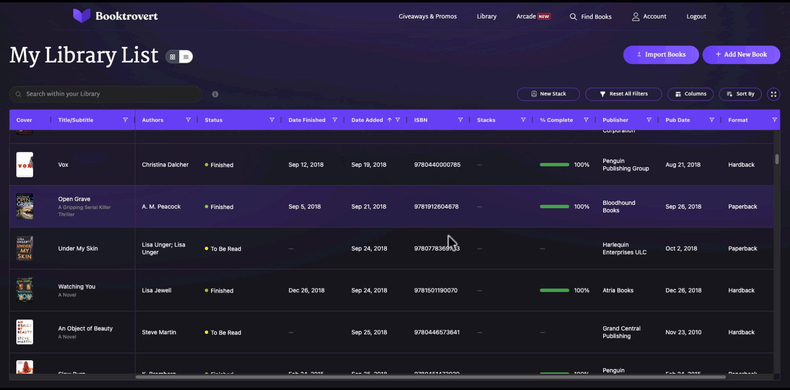The height and width of the screenshot is (390, 790).
Task: Click publisher Grand Central Publishing
Action: [622, 332]
